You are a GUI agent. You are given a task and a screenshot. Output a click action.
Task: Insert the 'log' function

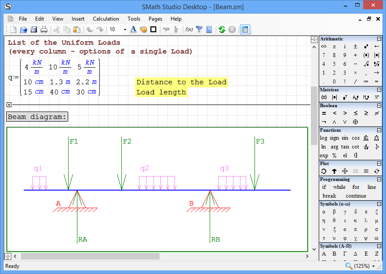[x=324, y=138]
